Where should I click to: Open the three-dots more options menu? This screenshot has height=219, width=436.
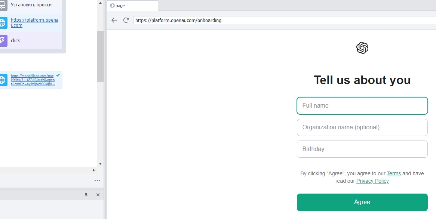[x=97, y=181]
